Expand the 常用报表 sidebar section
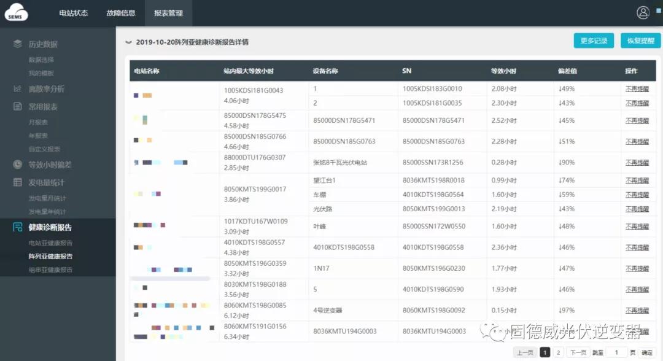663x361 pixels. (43, 107)
